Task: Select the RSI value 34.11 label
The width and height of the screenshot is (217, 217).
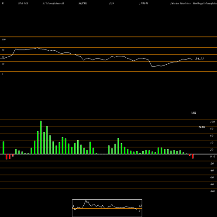Action: tap(200, 59)
